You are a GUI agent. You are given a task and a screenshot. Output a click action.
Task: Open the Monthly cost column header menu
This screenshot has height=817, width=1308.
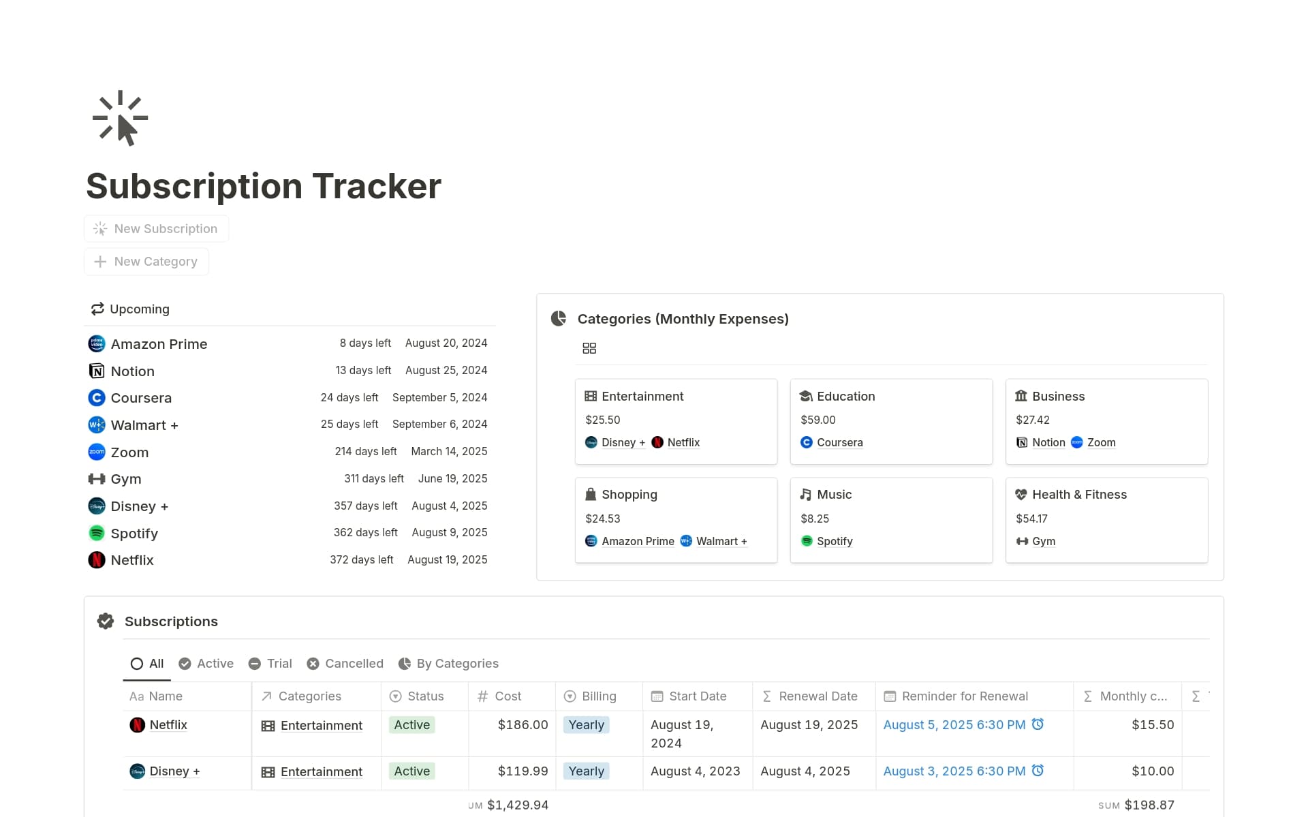(x=1128, y=696)
